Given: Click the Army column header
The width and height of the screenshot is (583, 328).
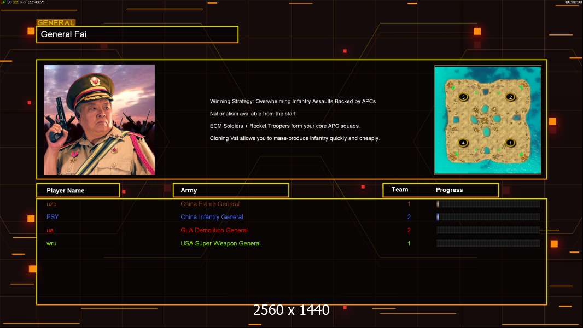Looking at the screenshot, I should (x=231, y=190).
